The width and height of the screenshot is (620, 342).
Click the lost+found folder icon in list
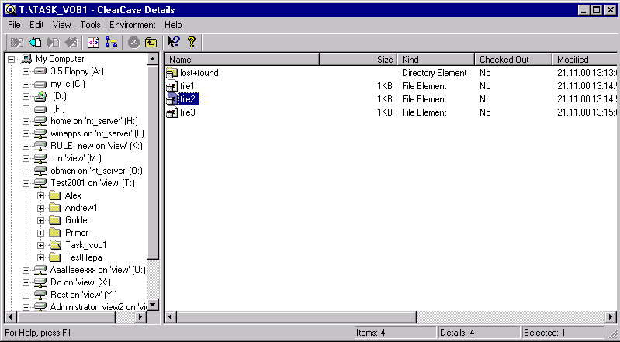(172, 73)
